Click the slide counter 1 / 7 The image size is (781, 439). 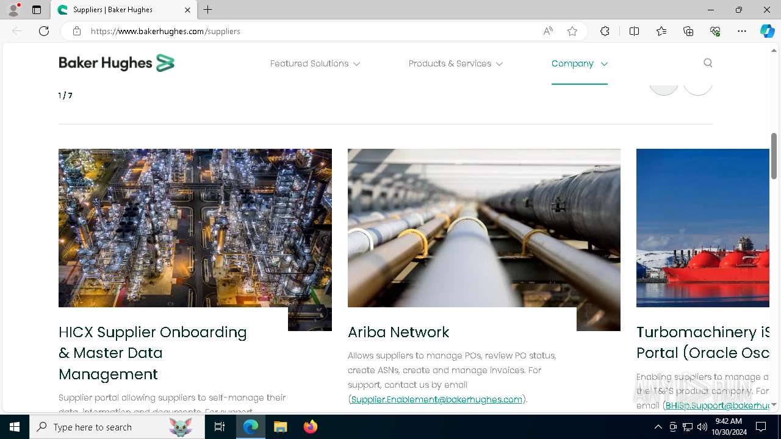pyautogui.click(x=65, y=96)
